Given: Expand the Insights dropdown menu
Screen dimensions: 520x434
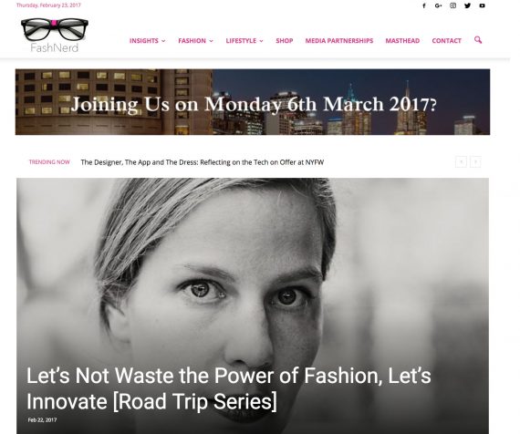Looking at the screenshot, I should coord(147,41).
